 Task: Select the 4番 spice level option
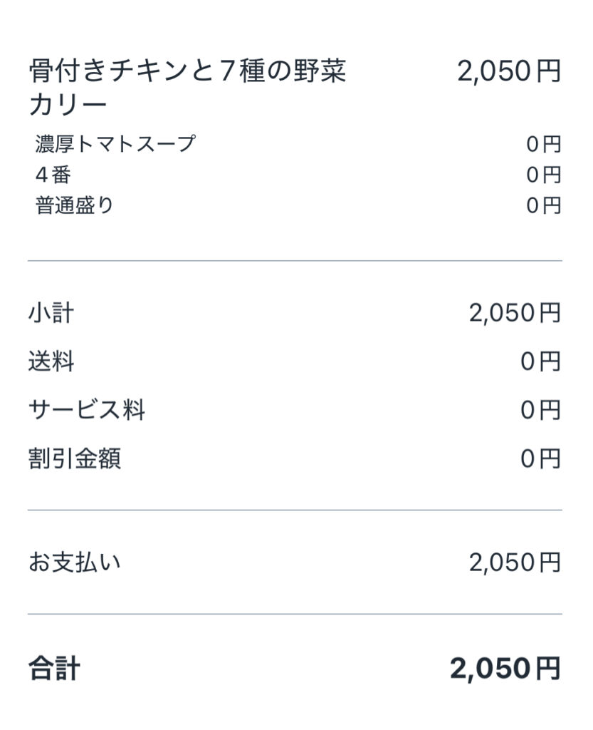tap(53, 175)
